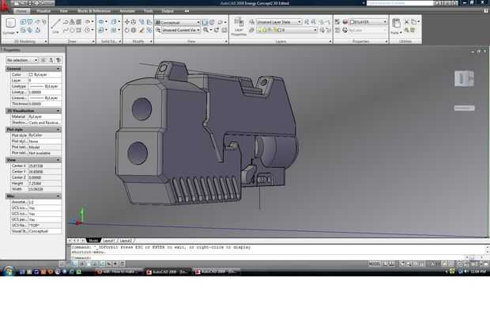Open the Conceptual visual style dropdown
The width and height of the screenshot is (490, 323).
(x=178, y=22)
